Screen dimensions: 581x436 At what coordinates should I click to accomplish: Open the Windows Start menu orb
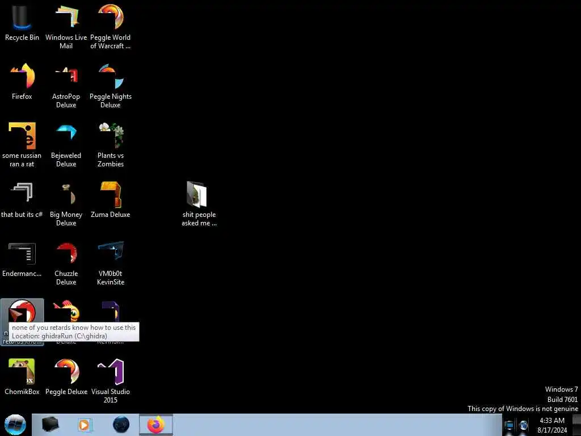15,425
